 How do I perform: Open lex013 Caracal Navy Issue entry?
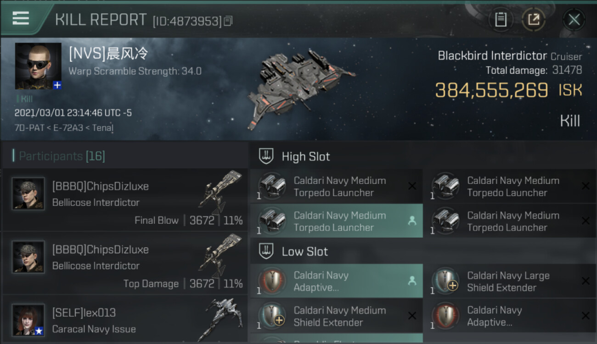click(125, 321)
